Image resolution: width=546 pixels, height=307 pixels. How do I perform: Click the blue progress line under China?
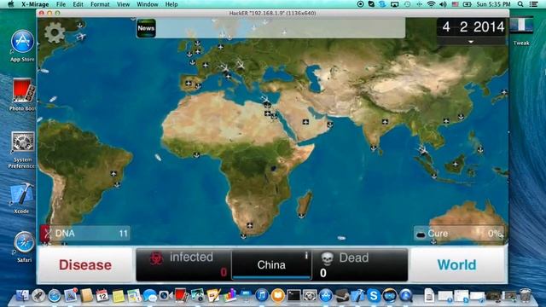(271, 277)
